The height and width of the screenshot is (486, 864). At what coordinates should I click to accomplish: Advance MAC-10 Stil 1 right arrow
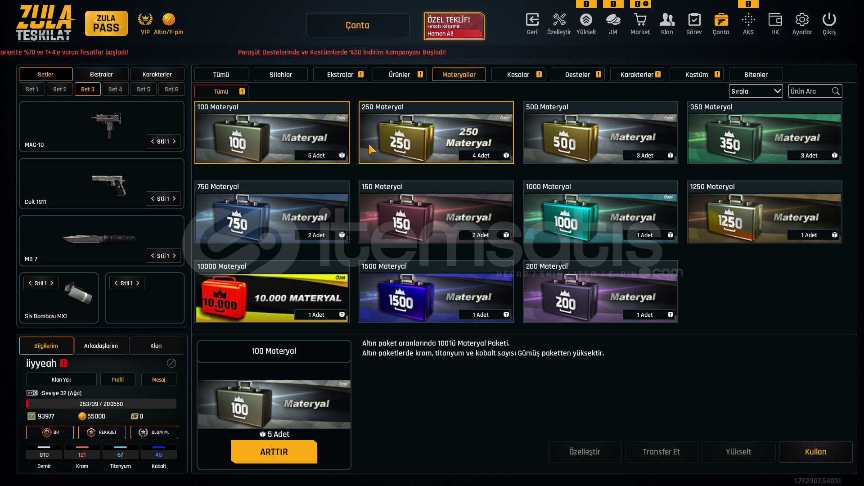174,141
